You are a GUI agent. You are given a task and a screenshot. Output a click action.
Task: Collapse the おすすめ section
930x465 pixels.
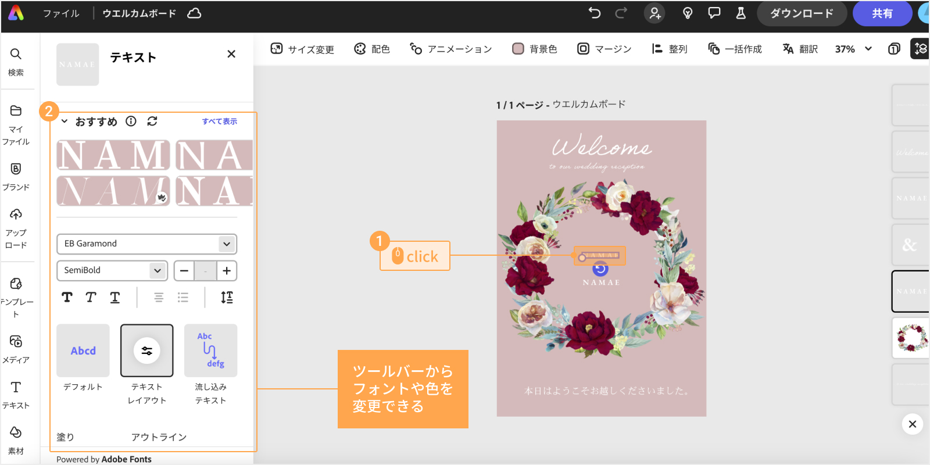click(65, 121)
